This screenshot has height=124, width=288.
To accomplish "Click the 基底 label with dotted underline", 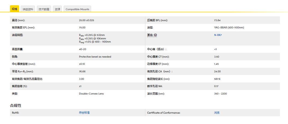I will pos(150,35).
